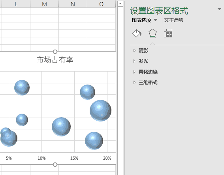Screen dimensions: 224x175
Task: Click the bottom chart resize handle
Action: tap(55, 165)
